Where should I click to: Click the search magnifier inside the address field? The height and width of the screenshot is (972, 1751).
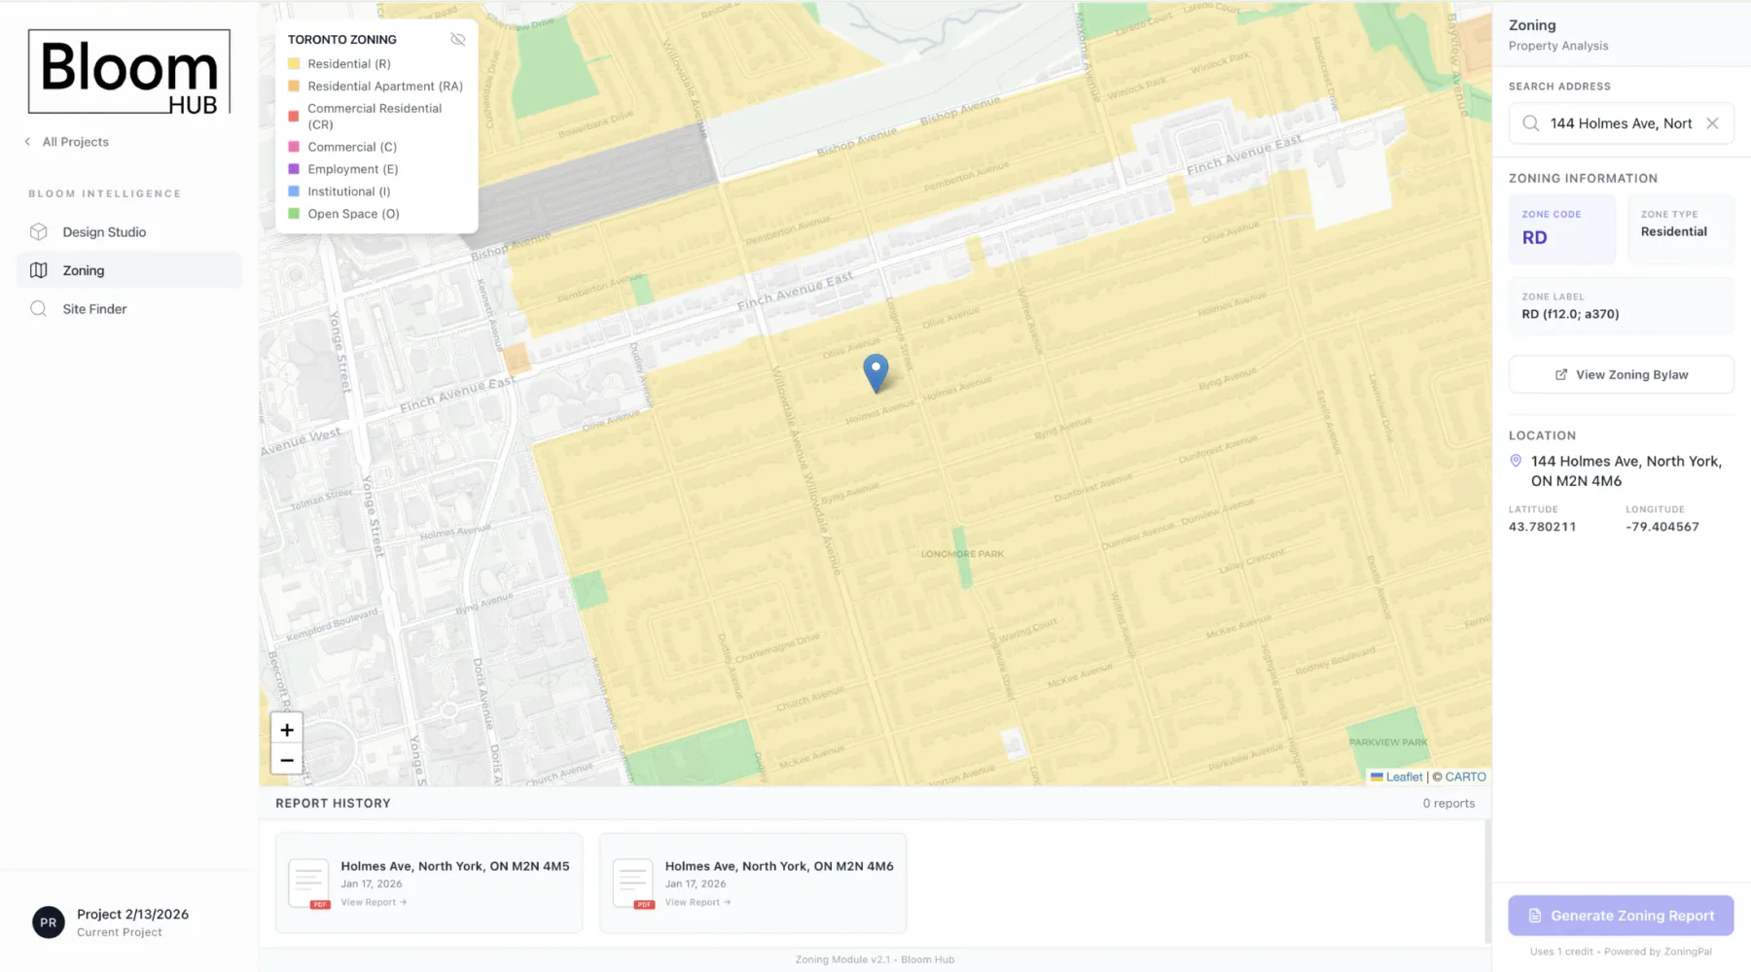click(x=1529, y=123)
